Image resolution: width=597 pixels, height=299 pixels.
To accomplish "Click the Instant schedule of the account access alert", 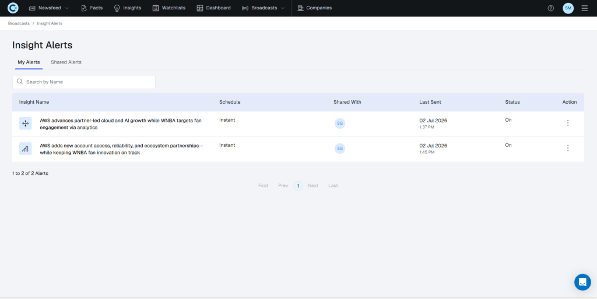I will [x=227, y=145].
